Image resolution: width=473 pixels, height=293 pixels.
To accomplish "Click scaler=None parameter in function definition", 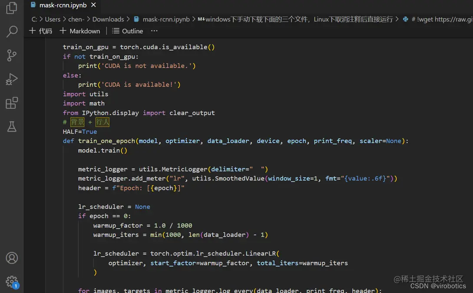I will (x=380, y=141).
